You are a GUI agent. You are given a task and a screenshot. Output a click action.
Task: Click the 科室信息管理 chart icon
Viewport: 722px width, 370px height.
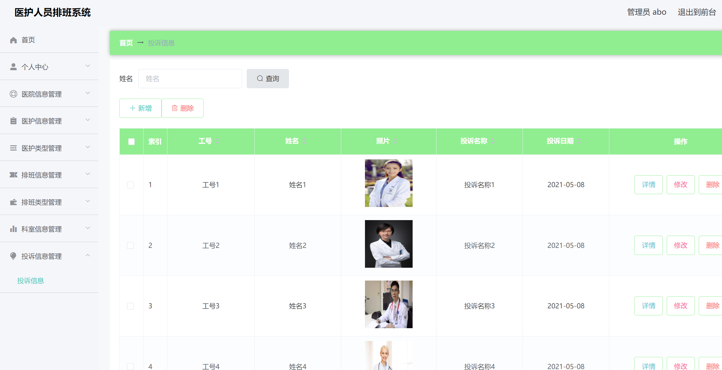coord(13,229)
